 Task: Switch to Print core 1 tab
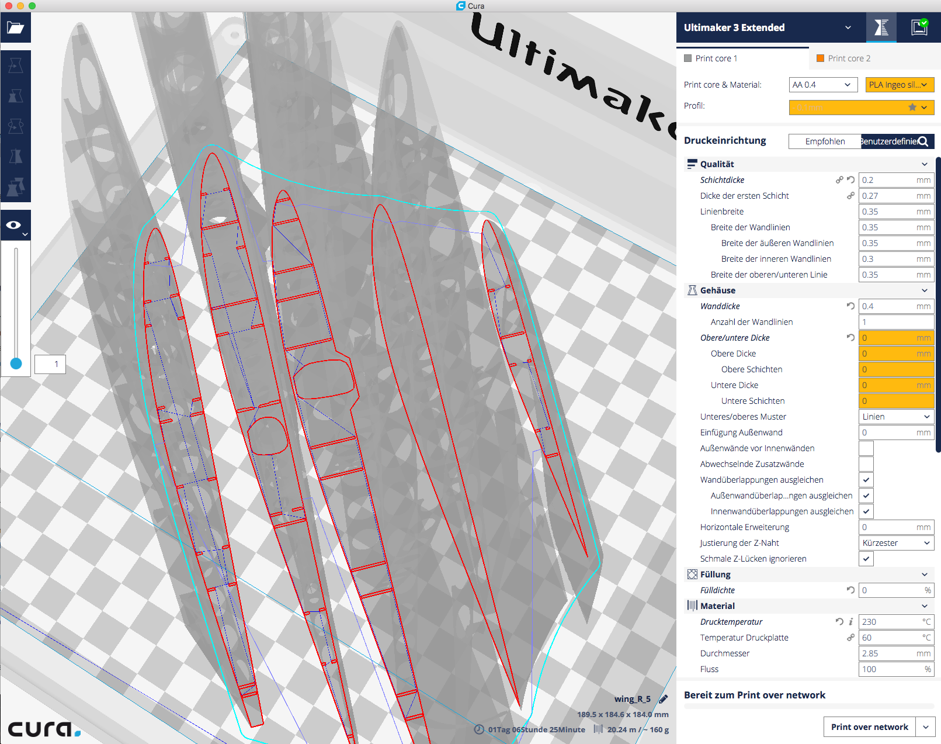point(742,58)
